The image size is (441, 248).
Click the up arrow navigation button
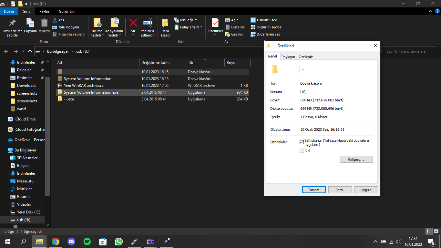coord(30,51)
